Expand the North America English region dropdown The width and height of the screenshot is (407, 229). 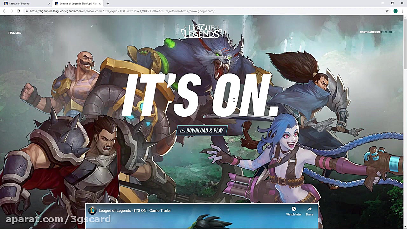pos(377,32)
